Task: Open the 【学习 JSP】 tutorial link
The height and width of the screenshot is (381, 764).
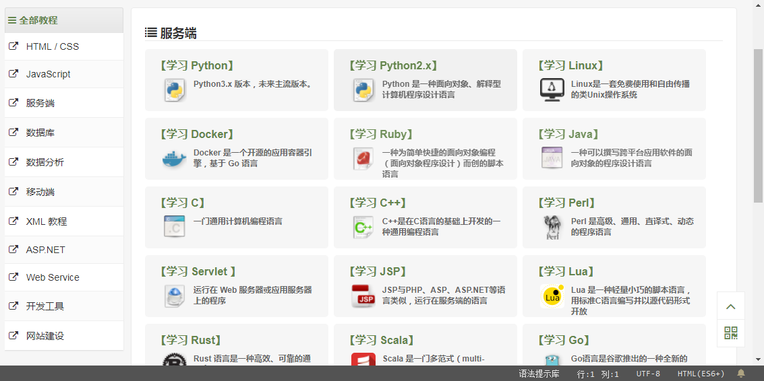Action: click(x=378, y=271)
